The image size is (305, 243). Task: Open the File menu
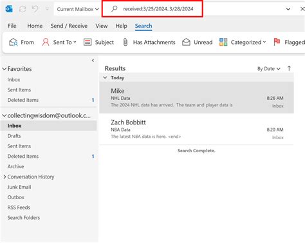[12, 26]
